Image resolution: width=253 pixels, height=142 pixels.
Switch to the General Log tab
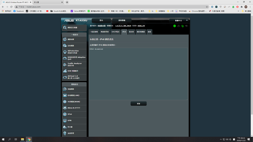click(94, 32)
